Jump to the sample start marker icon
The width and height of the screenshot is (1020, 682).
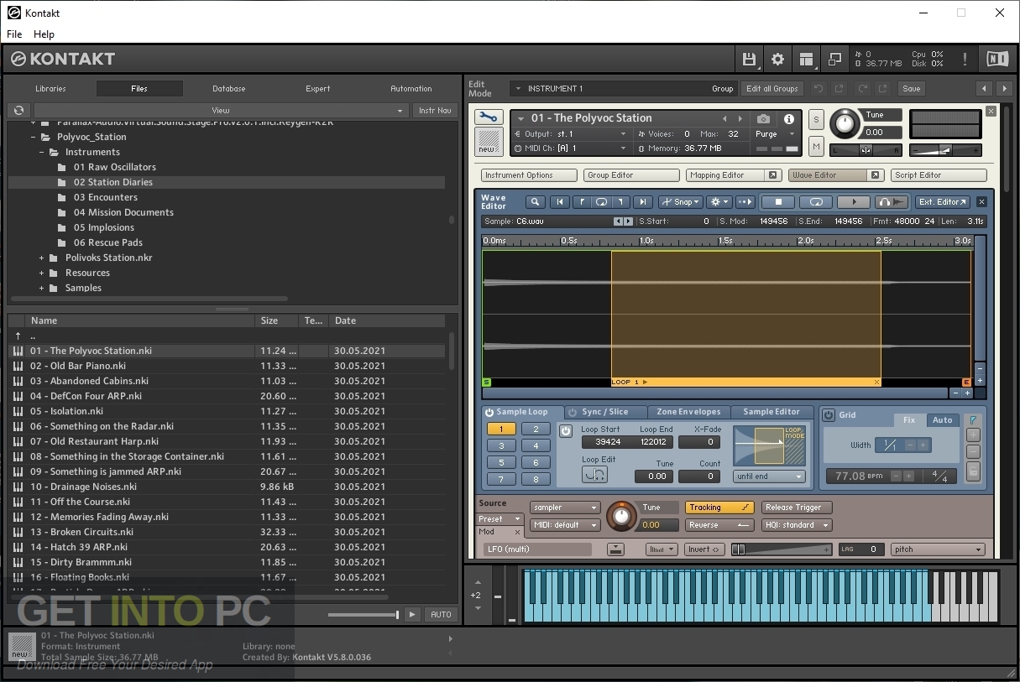560,202
